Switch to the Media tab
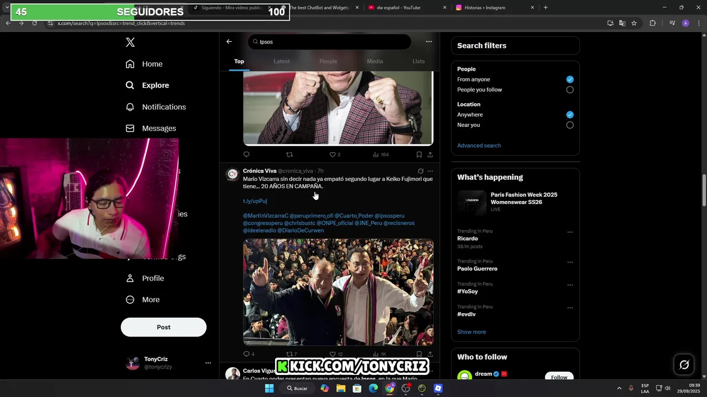Viewport: 707px width, 397px height. pyautogui.click(x=375, y=61)
